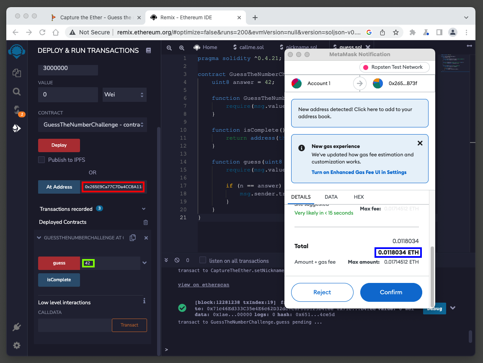Open the CONTRACT selection dropdown
This screenshot has width=483, height=363.
93,125
